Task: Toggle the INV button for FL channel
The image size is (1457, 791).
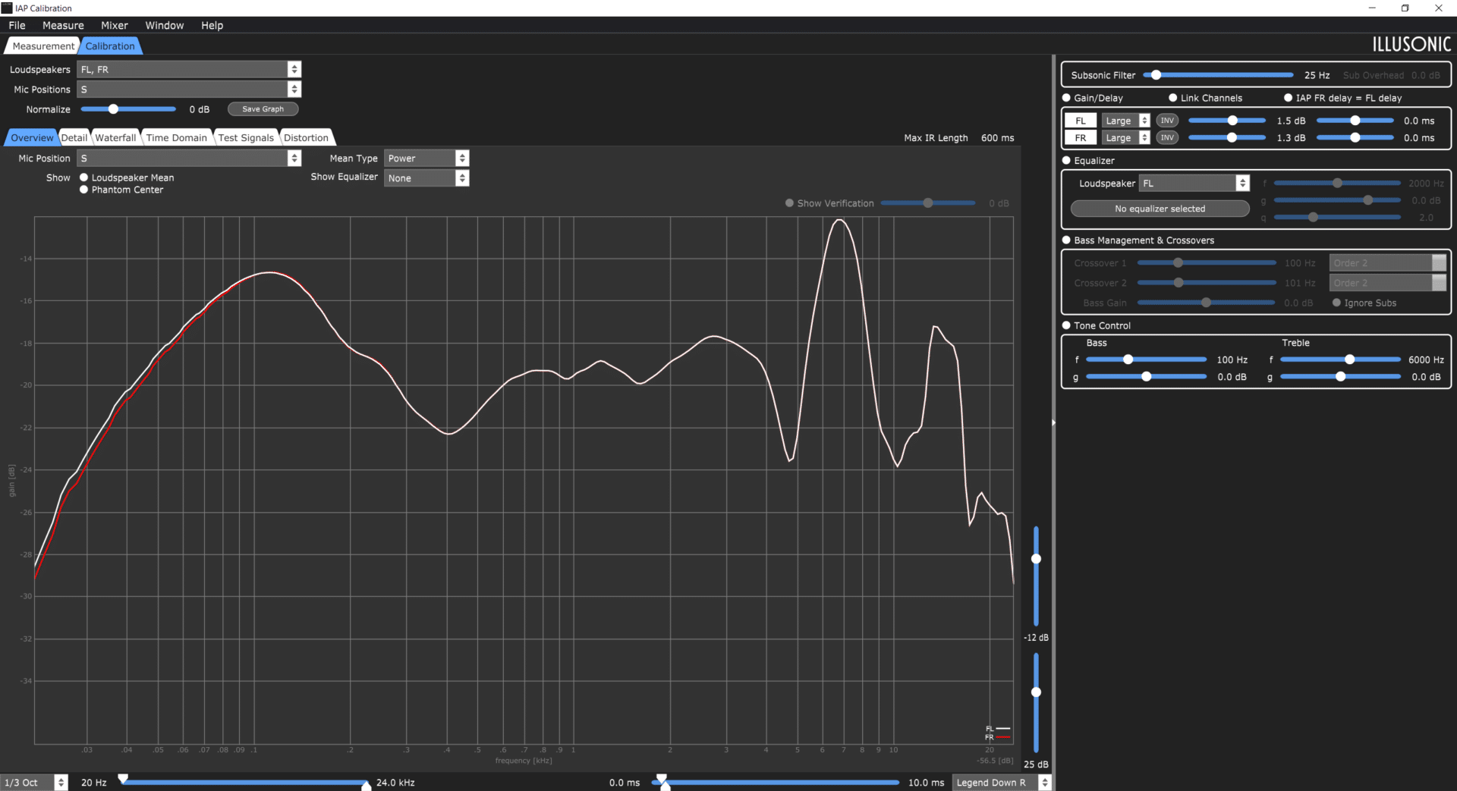Action: pos(1167,121)
